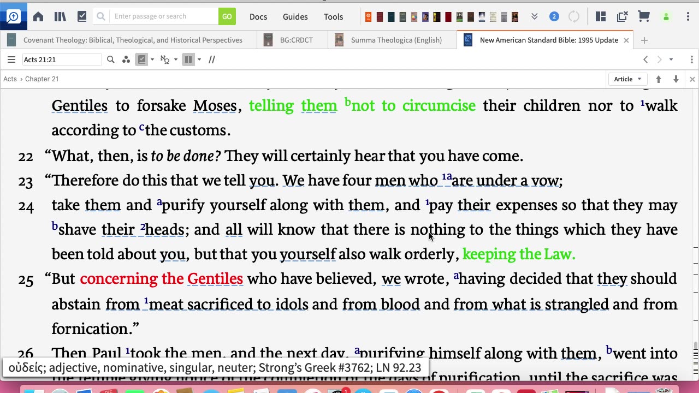Click highlighted phrase 'keeping the Law.'

519,254
